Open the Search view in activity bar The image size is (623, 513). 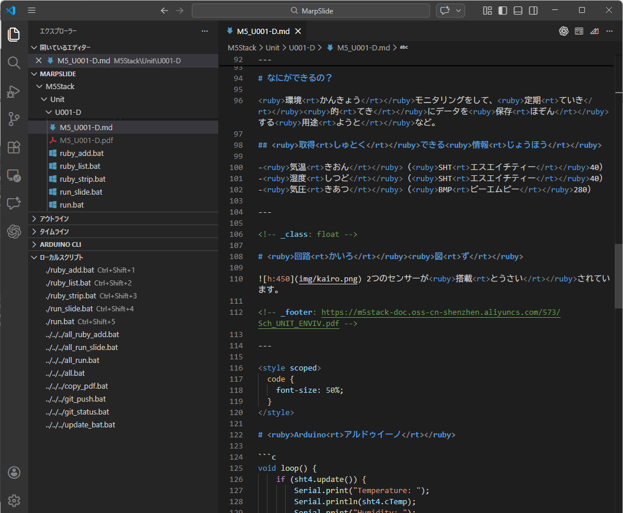pos(14,63)
